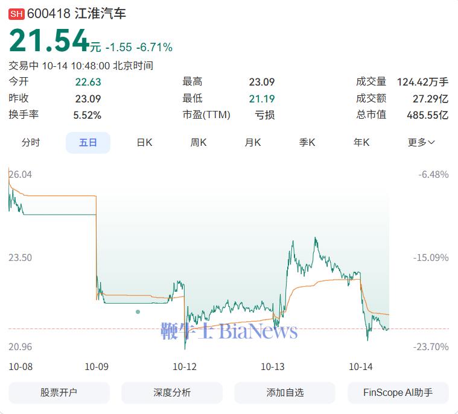Click the stock name 600418 江淮汽车
Image resolution: width=458 pixels, height=414 pixels.
click(77, 14)
